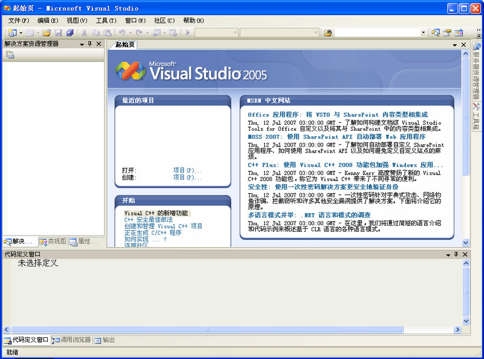Image resolution: width=484 pixels, height=359 pixels.
Task: Select the 起始页 document tab
Action: [125, 45]
